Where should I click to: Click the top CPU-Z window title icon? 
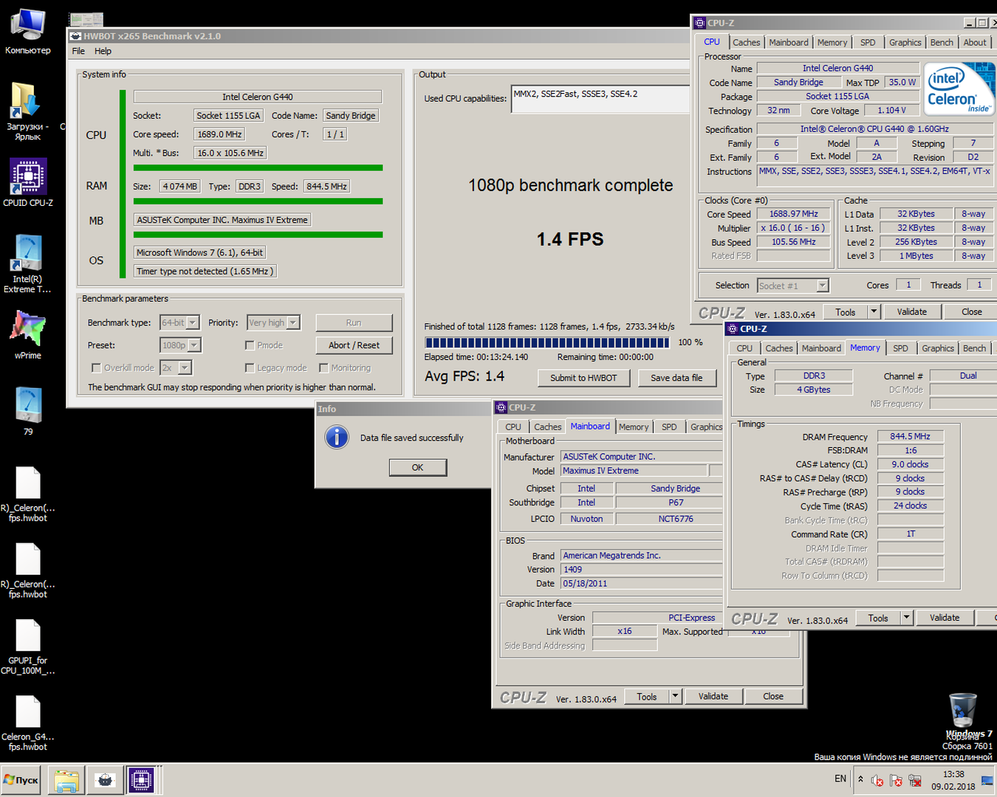pos(699,23)
